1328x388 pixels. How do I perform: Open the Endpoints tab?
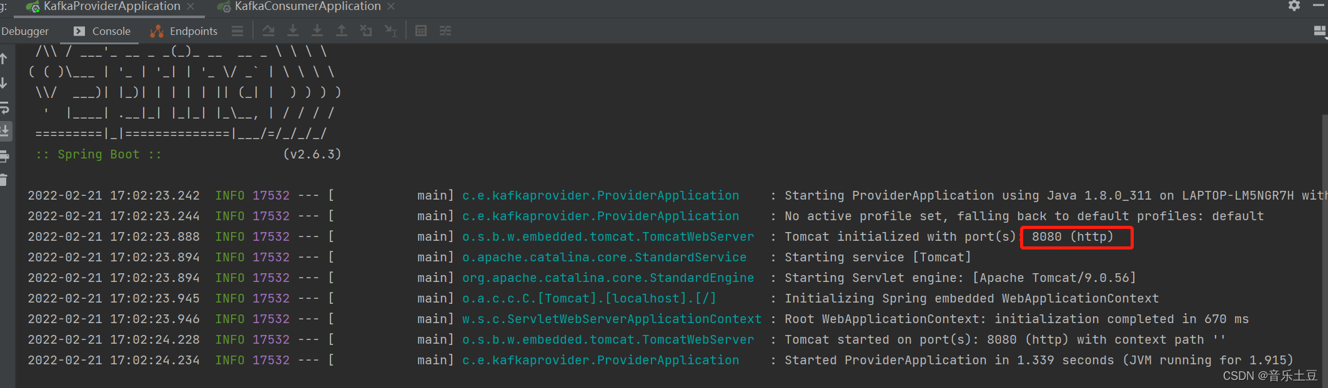(184, 31)
